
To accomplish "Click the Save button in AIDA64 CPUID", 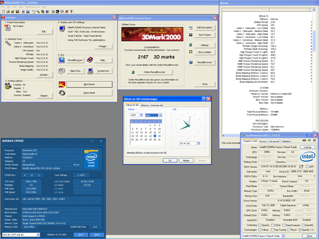I will (x=80, y=234).
